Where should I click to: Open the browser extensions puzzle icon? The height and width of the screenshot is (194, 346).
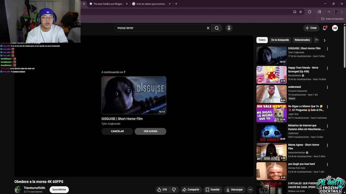point(310,12)
